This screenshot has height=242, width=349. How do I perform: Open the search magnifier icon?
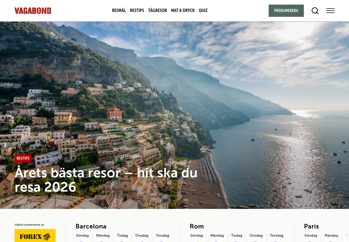pyautogui.click(x=315, y=11)
